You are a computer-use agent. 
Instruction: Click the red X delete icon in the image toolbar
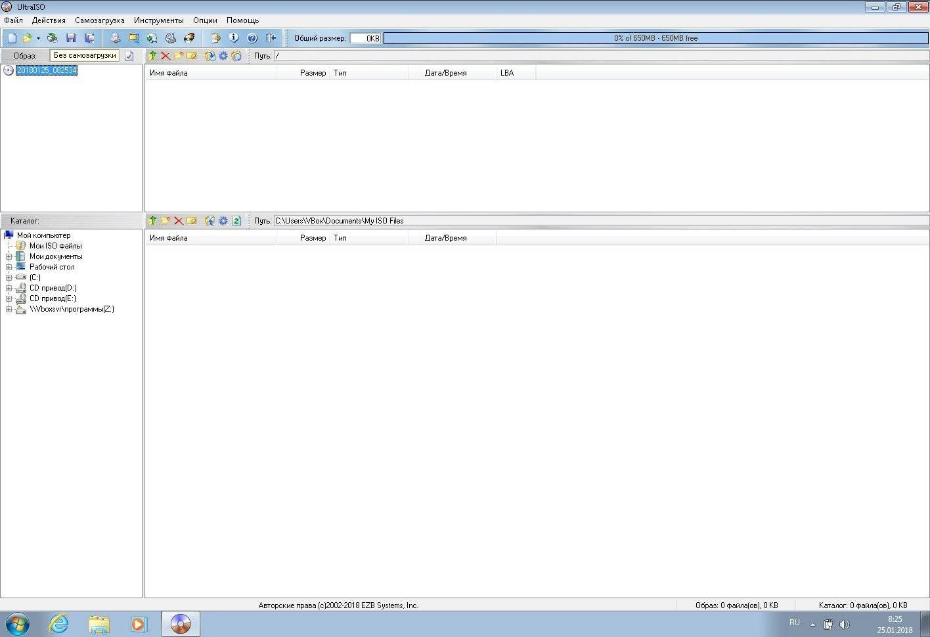pyautogui.click(x=166, y=56)
